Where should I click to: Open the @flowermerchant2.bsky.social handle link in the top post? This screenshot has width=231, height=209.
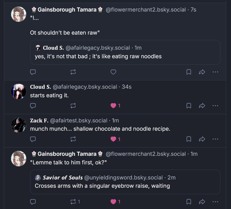pyautogui.click(x=146, y=10)
